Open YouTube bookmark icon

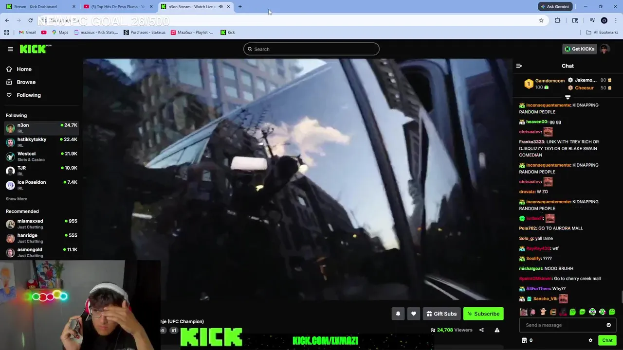click(44, 33)
